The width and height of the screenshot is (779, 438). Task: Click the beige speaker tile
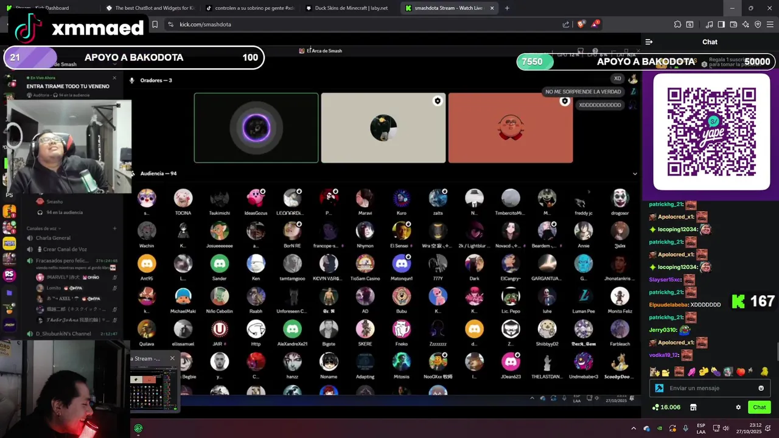click(383, 128)
